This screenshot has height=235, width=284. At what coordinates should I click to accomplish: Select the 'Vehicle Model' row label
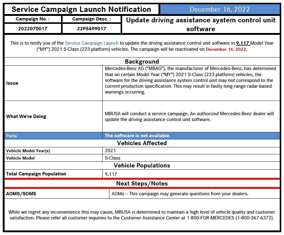[20, 158]
